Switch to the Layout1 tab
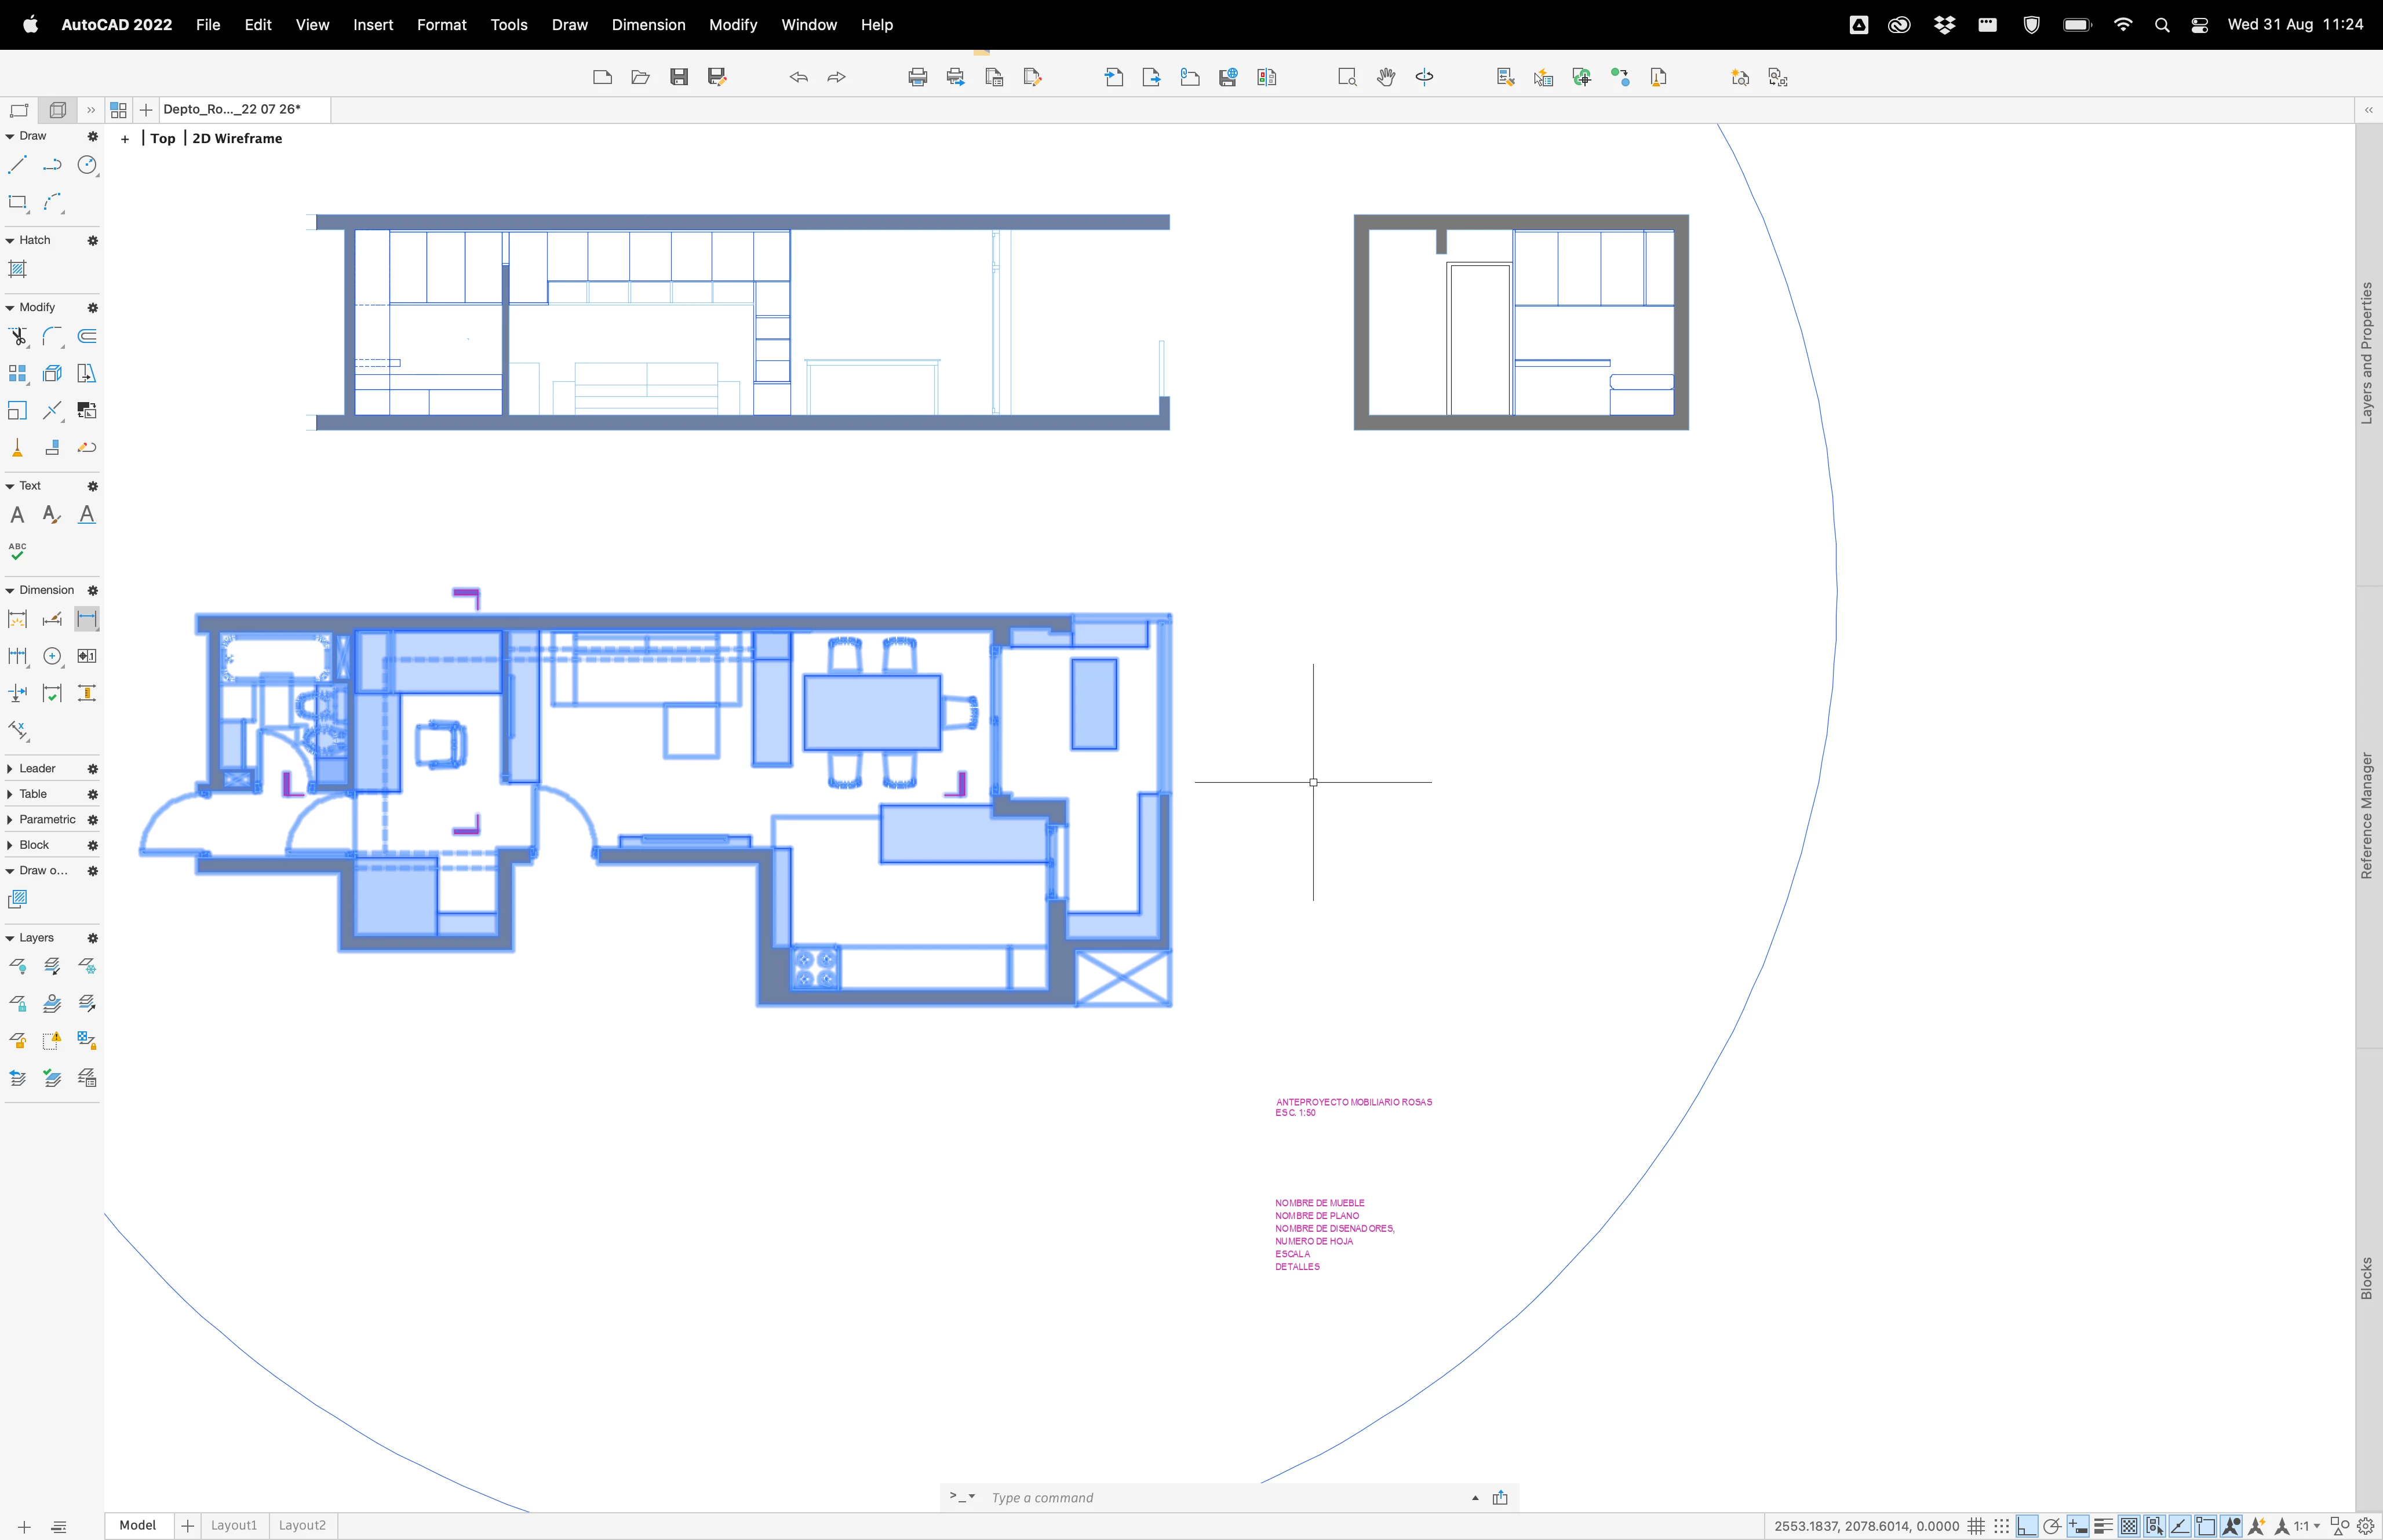 click(233, 1525)
